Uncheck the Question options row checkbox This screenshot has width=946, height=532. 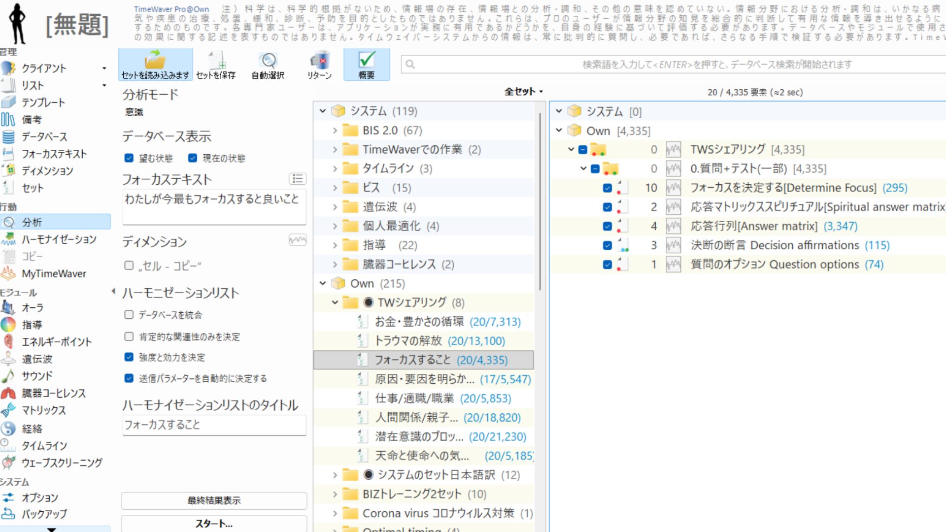click(607, 265)
